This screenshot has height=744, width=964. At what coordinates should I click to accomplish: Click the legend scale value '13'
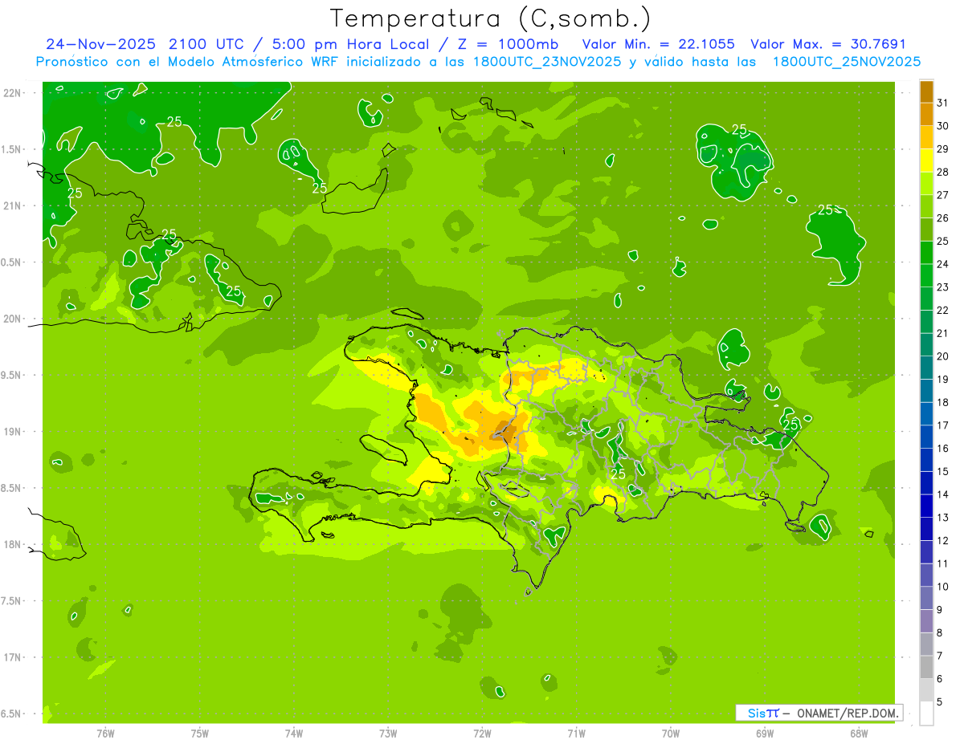pos(943,518)
